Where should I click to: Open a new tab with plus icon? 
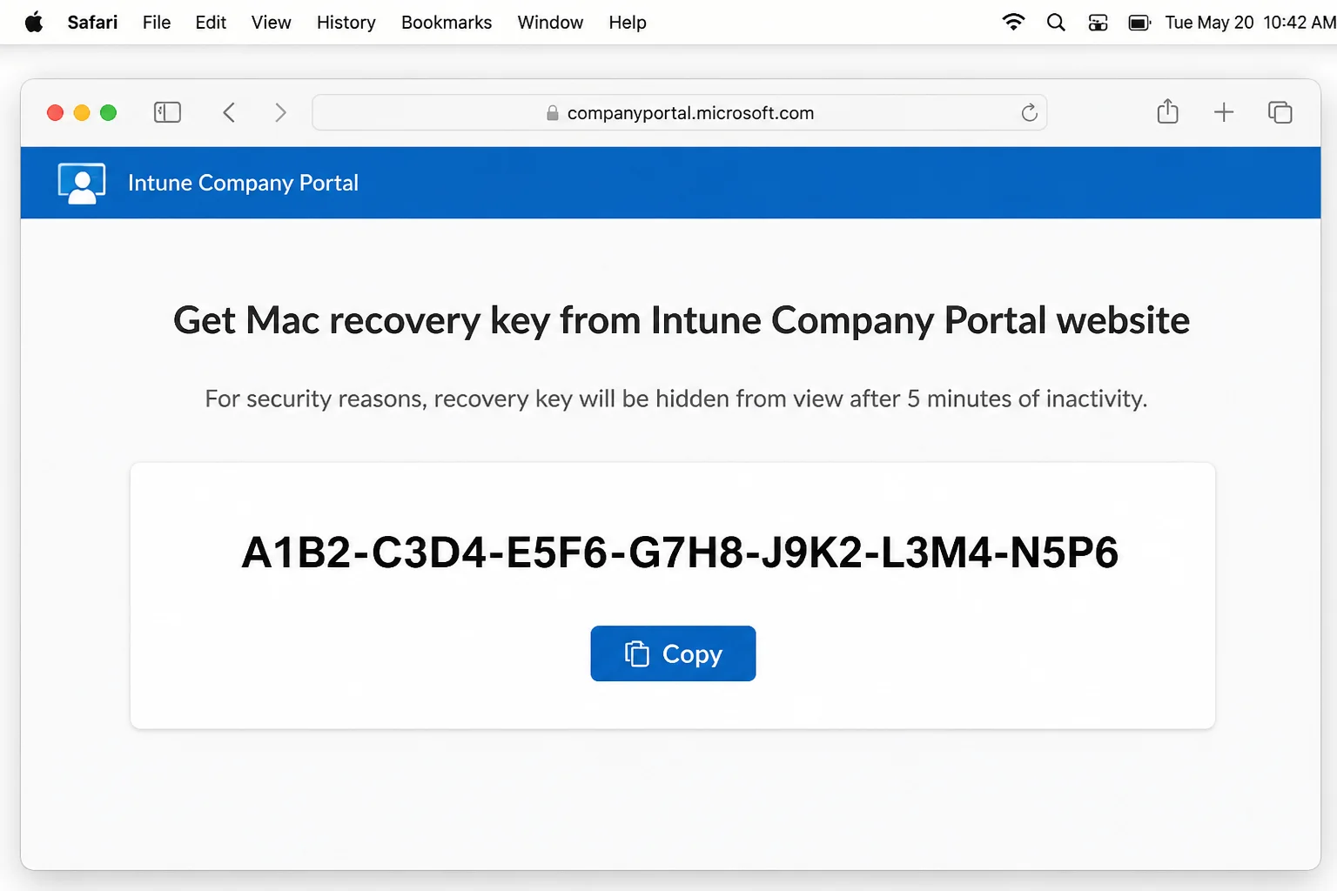tap(1224, 111)
